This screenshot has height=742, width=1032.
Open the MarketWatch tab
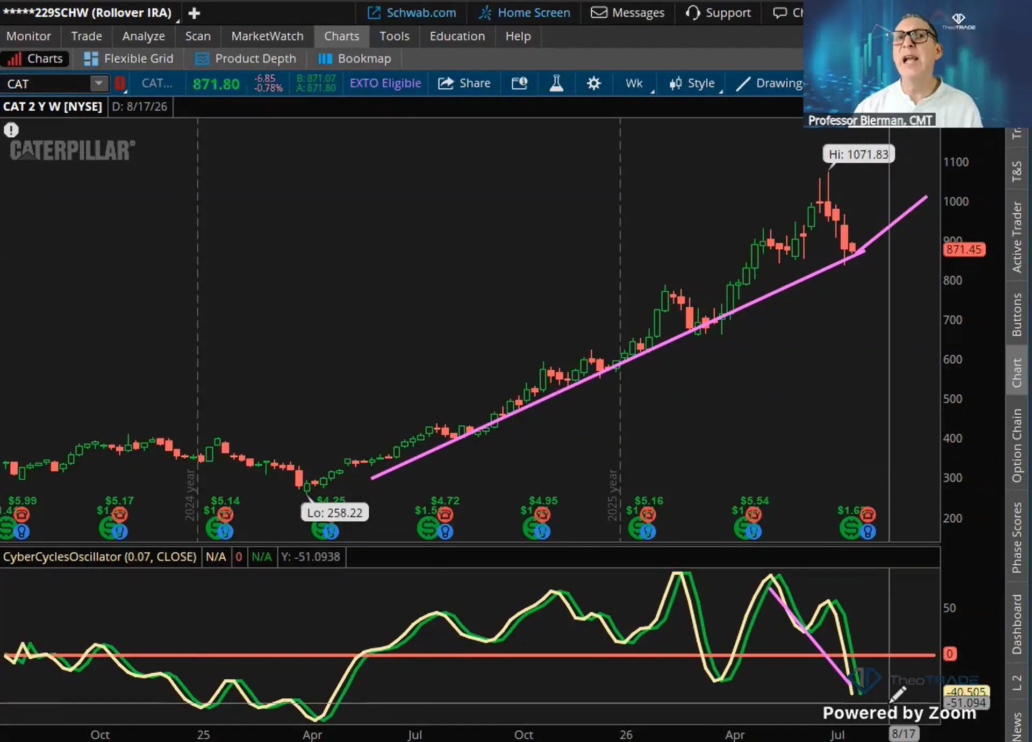click(267, 36)
